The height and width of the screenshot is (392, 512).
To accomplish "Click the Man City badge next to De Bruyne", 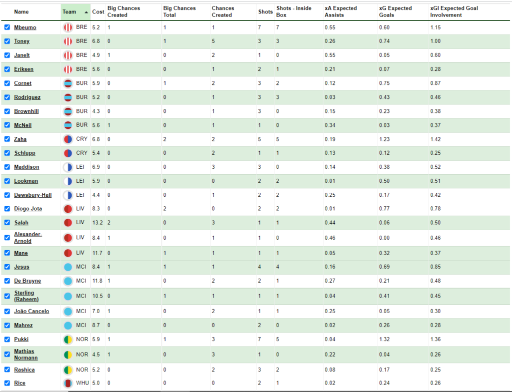I will (x=68, y=281).
